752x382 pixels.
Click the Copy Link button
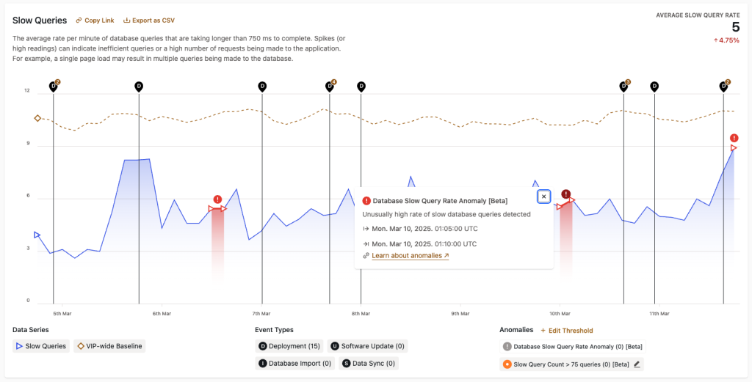click(95, 21)
